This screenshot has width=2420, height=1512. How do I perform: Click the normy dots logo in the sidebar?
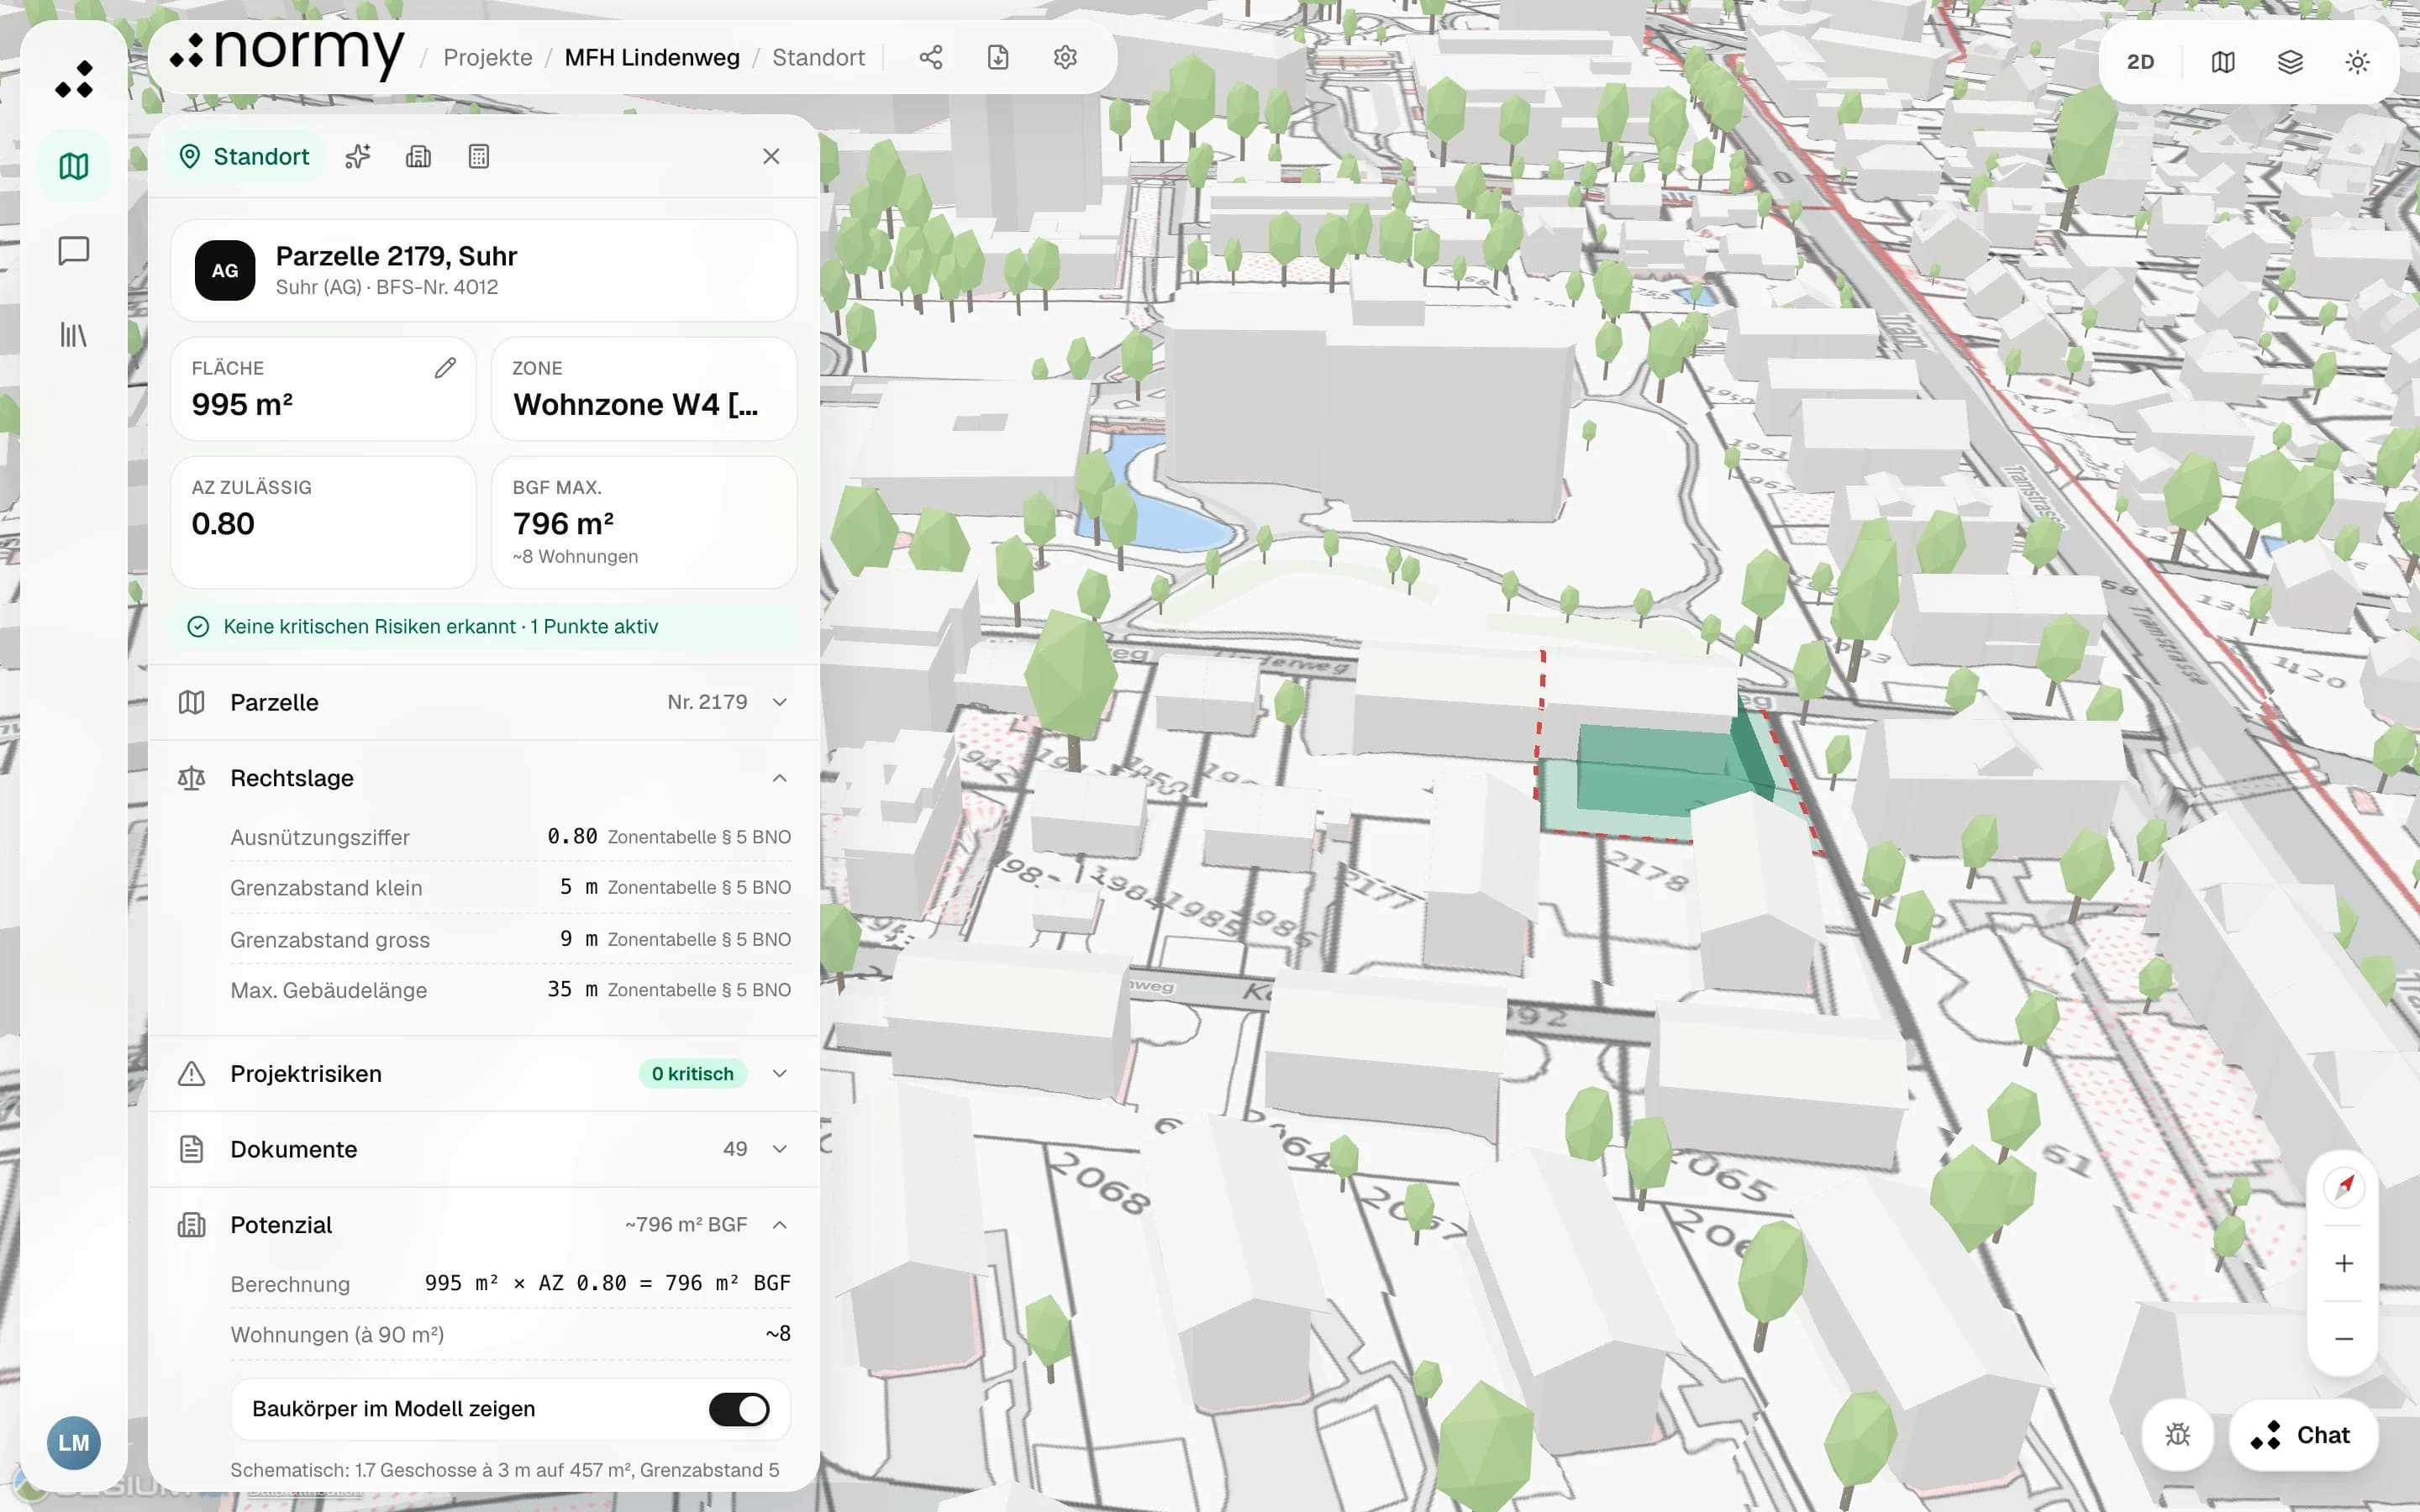(x=74, y=79)
